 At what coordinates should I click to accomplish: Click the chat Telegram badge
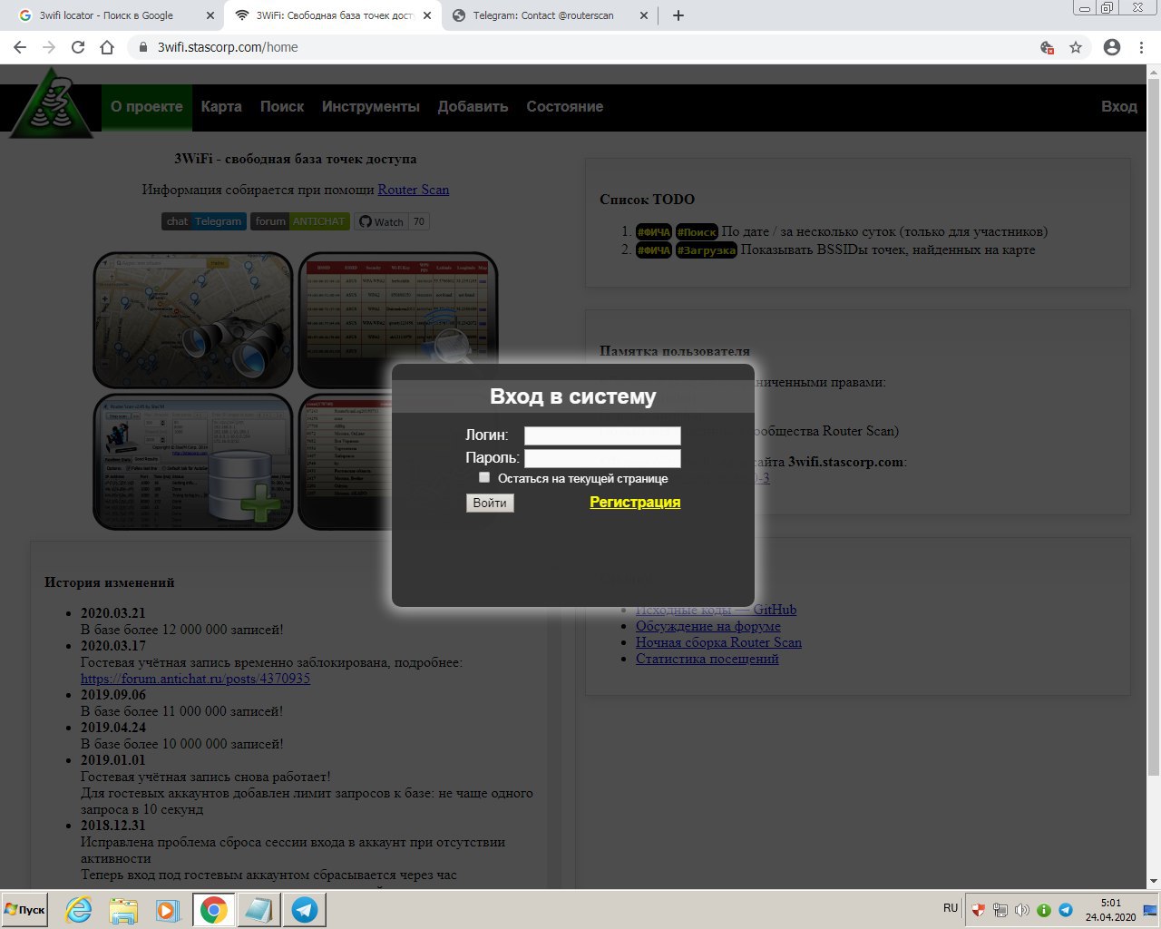point(204,221)
